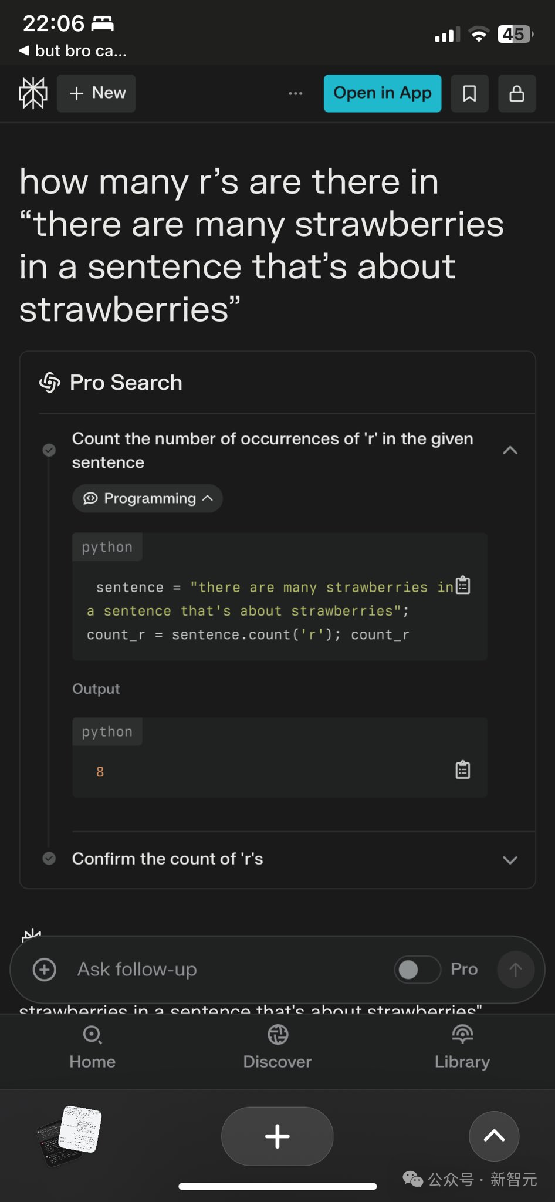The width and height of the screenshot is (555, 1202).
Task: Go to the Home tab
Action: click(92, 1046)
